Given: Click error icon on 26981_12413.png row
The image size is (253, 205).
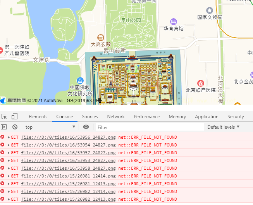Looking at the screenshot, I should pos(2,183).
